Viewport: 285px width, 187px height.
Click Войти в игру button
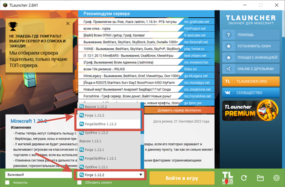tap(182, 178)
